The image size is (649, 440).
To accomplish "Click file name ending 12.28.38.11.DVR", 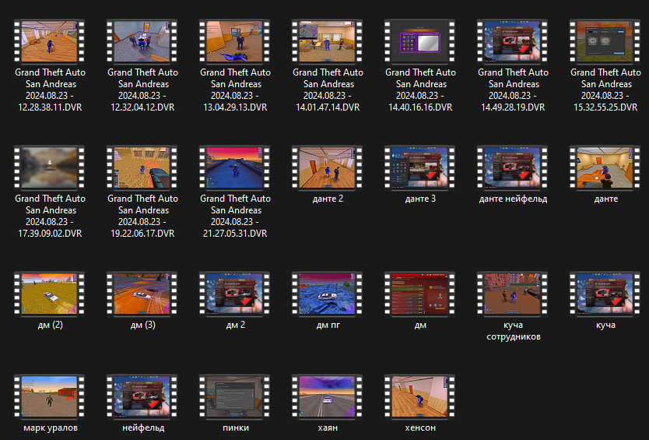I will (50, 90).
